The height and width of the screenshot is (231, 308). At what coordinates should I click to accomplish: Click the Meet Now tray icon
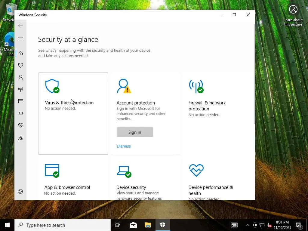[x=255, y=225]
